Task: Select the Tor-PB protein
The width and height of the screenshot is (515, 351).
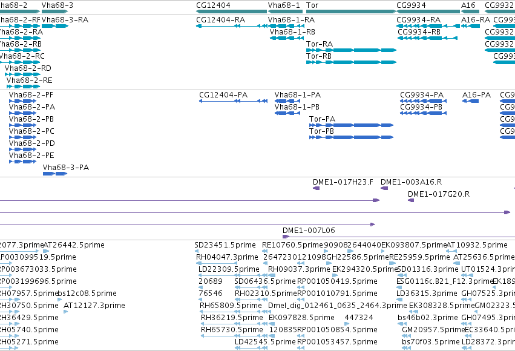Action: pos(321,131)
